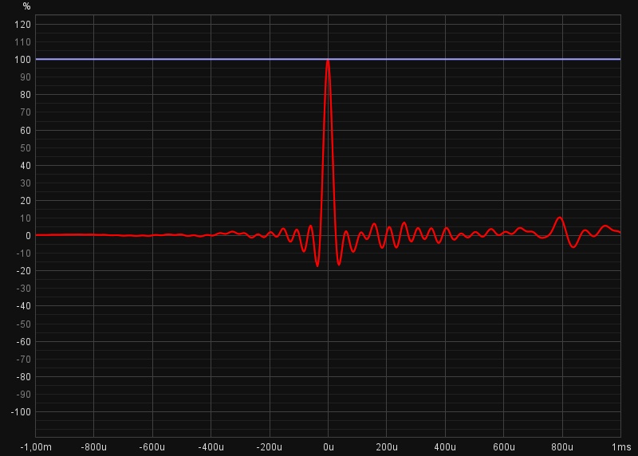The image size is (638, 456).
Task: Click the positive 30 y-axis label
Action: [x=26, y=183]
